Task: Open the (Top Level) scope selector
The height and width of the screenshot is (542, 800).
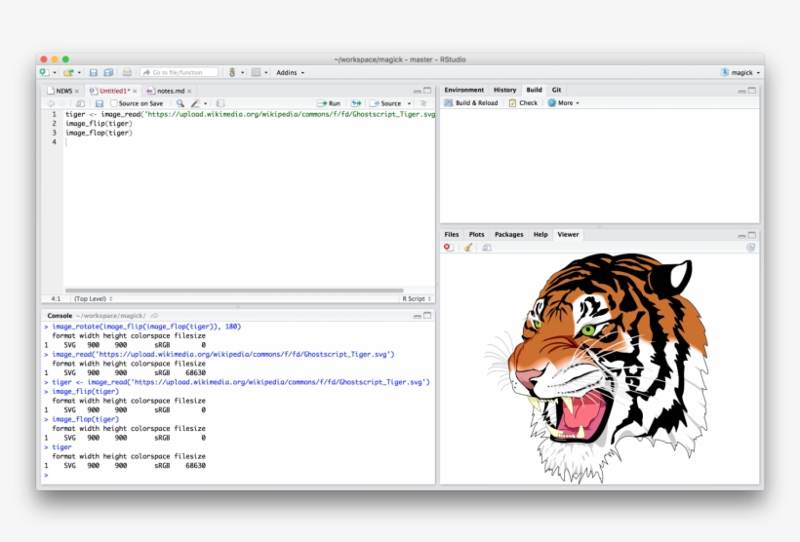Action: (94, 299)
